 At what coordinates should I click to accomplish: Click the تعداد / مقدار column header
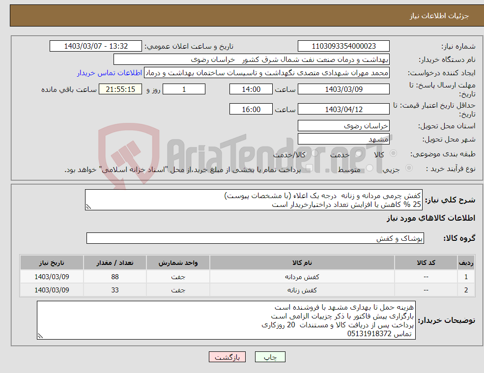(x=115, y=262)
